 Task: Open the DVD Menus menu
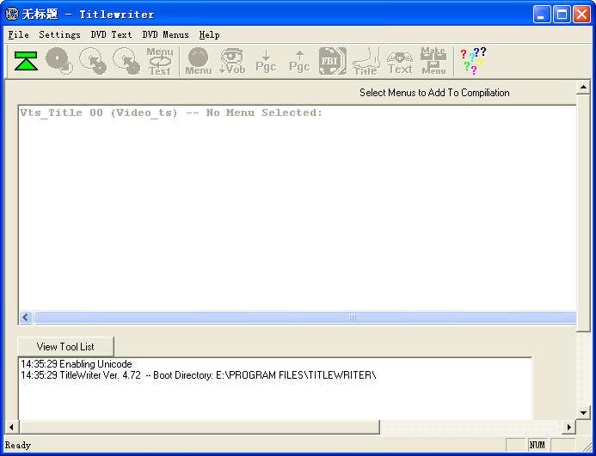tap(166, 34)
